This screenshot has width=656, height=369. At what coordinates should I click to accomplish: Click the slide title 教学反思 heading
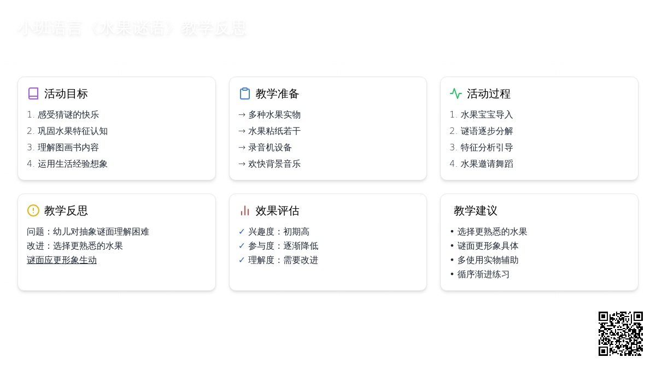point(132,28)
